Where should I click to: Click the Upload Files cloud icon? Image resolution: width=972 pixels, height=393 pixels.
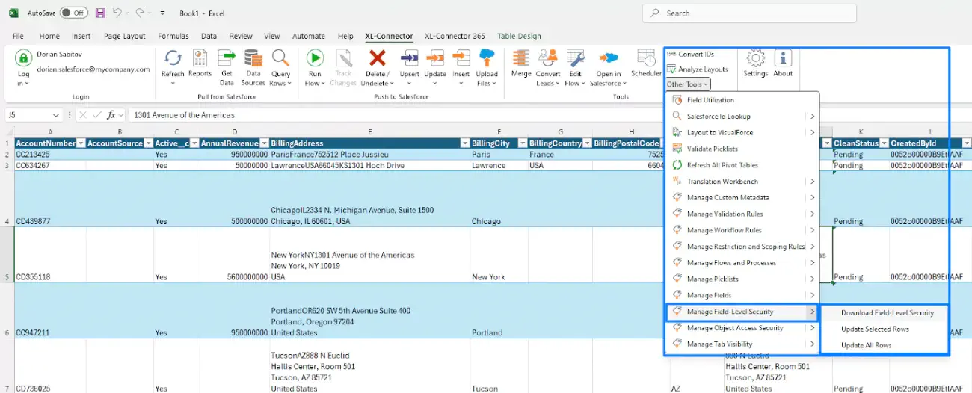[x=487, y=58]
